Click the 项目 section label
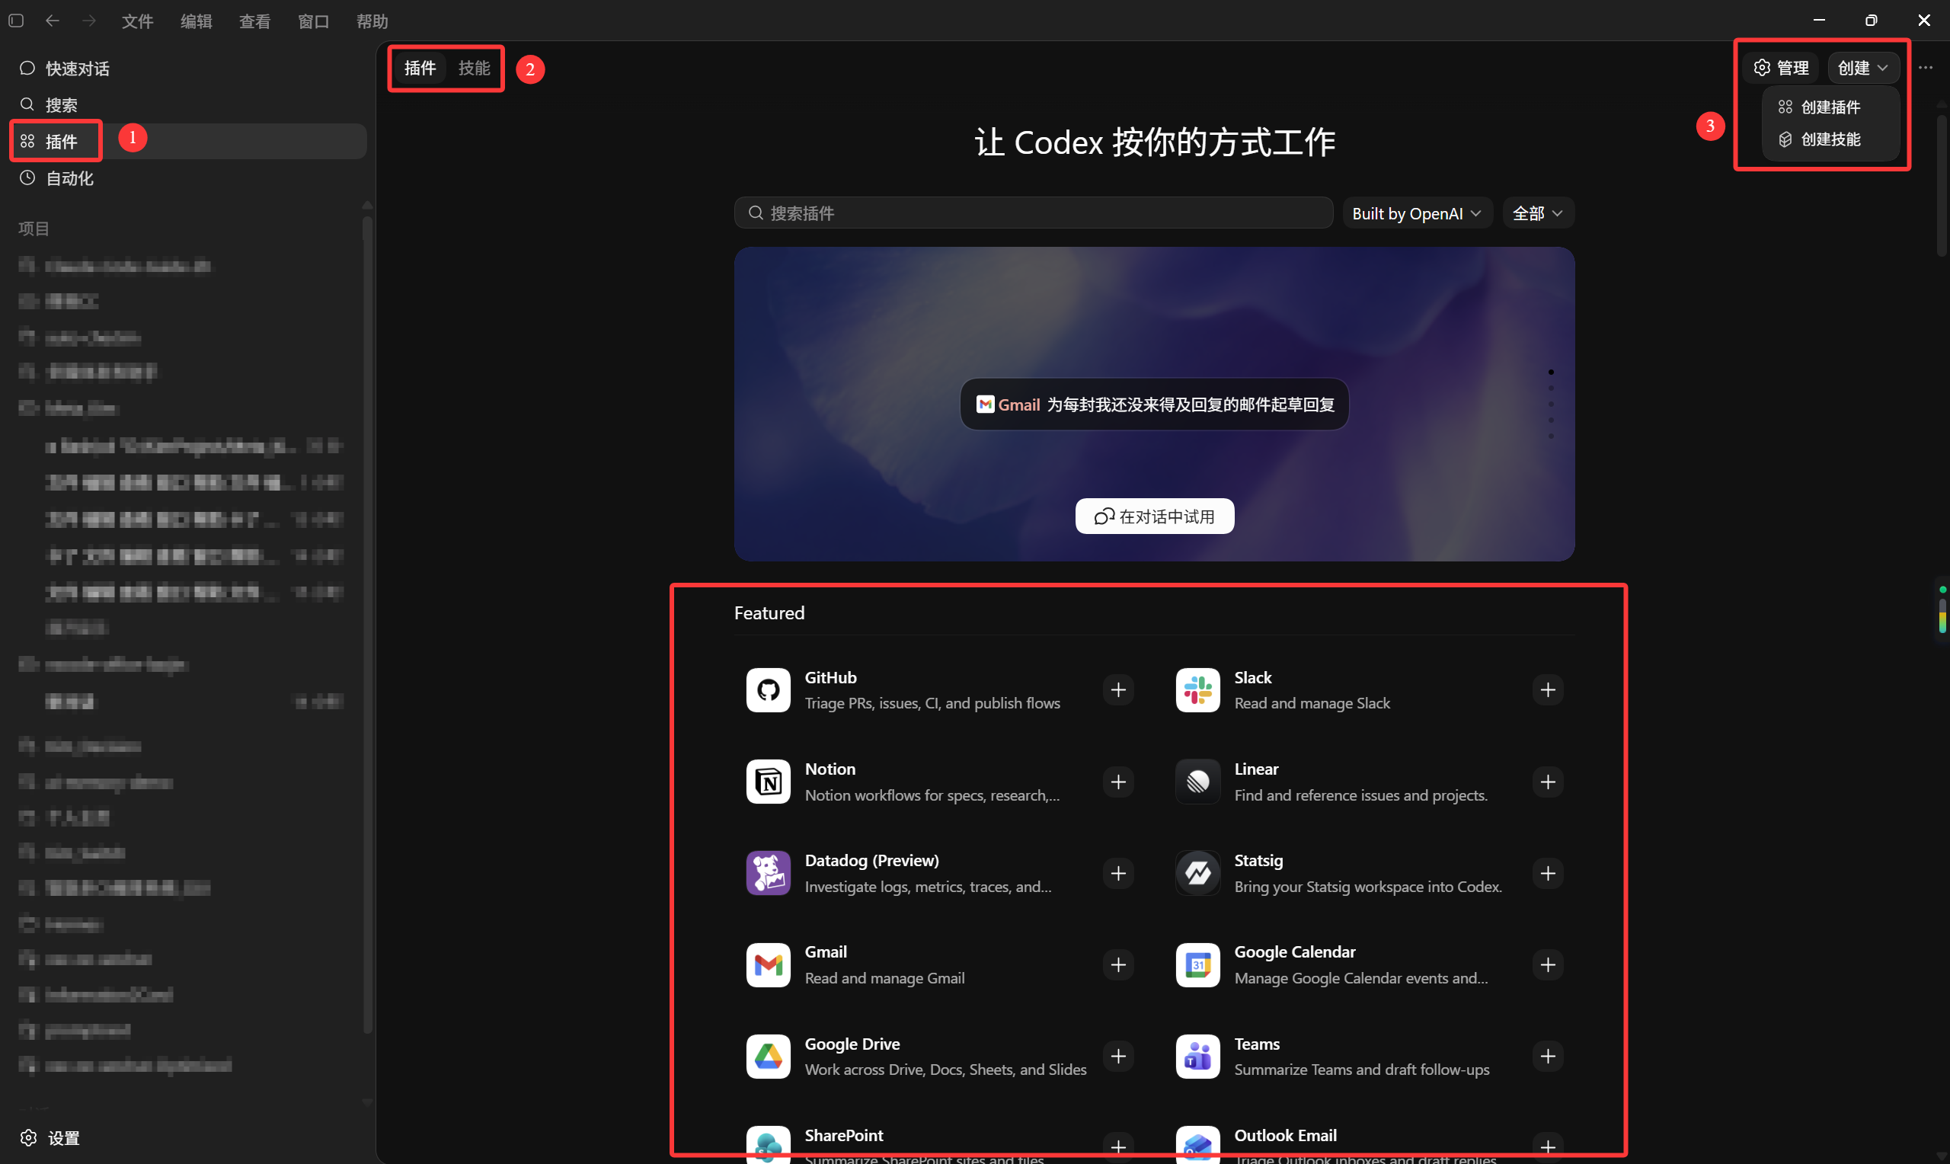Image resolution: width=1950 pixels, height=1164 pixels. pyautogui.click(x=34, y=229)
